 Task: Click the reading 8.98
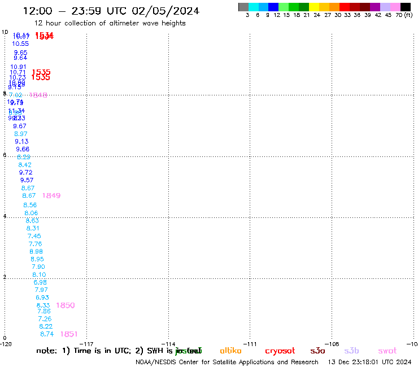(x=36, y=252)
